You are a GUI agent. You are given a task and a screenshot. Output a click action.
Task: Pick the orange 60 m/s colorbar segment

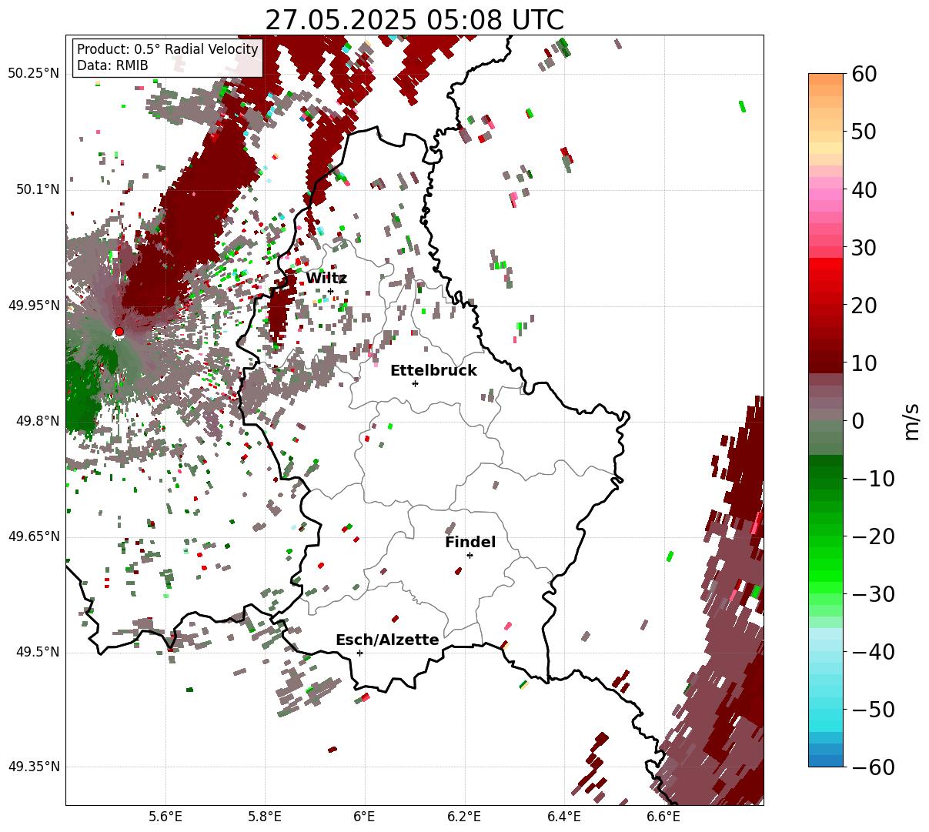click(826, 79)
